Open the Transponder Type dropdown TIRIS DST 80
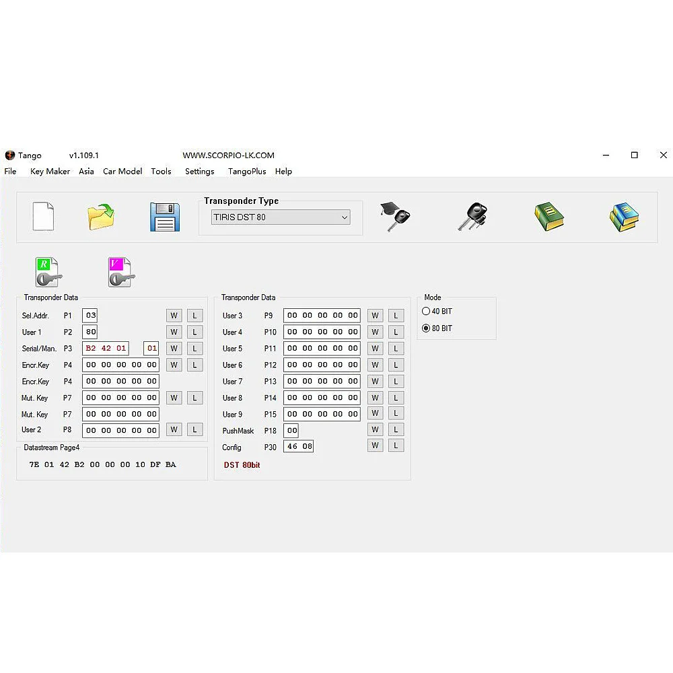 tap(281, 217)
